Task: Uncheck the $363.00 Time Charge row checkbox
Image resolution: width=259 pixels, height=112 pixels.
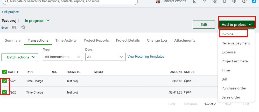Action: coord(4,81)
